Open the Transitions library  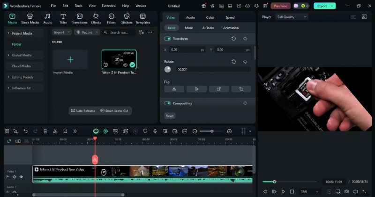(x=80, y=19)
